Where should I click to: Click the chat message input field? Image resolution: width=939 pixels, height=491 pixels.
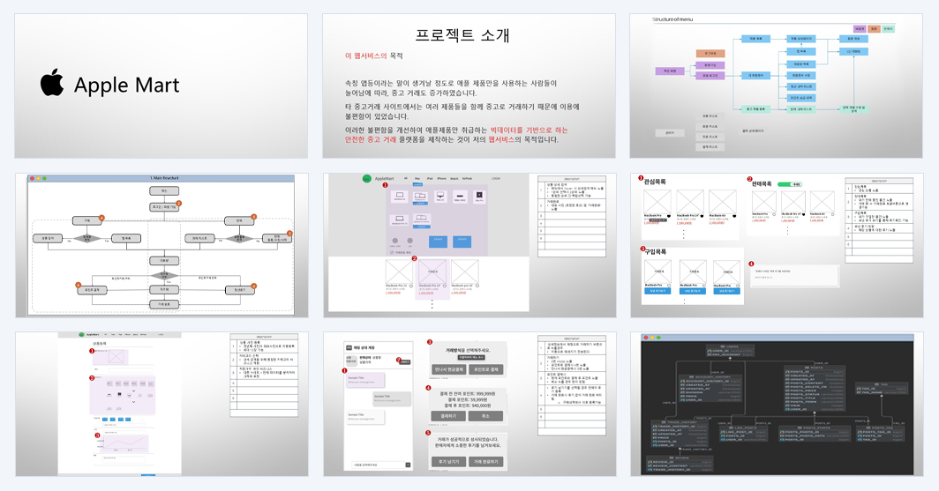click(378, 465)
